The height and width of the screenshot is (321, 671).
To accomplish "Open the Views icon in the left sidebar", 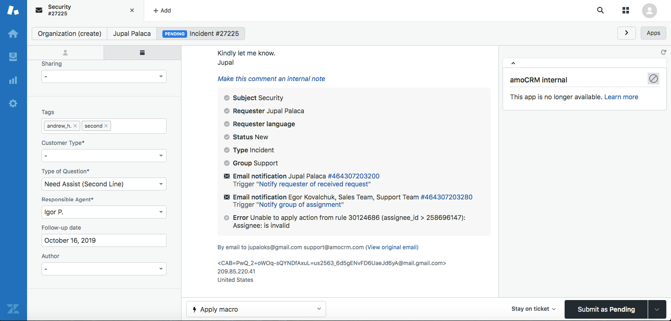I will click(13, 56).
